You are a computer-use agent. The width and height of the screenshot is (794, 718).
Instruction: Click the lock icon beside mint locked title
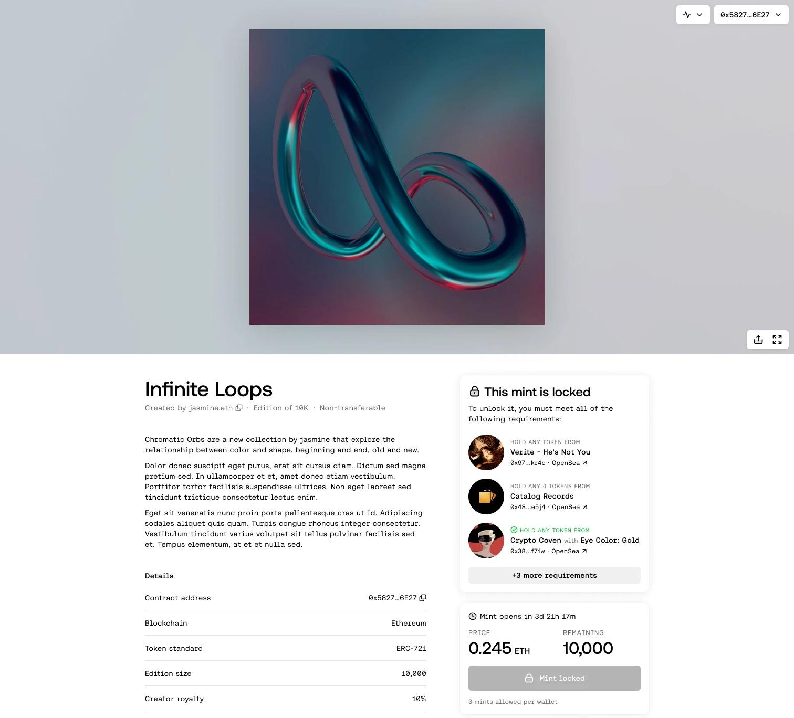click(x=474, y=392)
